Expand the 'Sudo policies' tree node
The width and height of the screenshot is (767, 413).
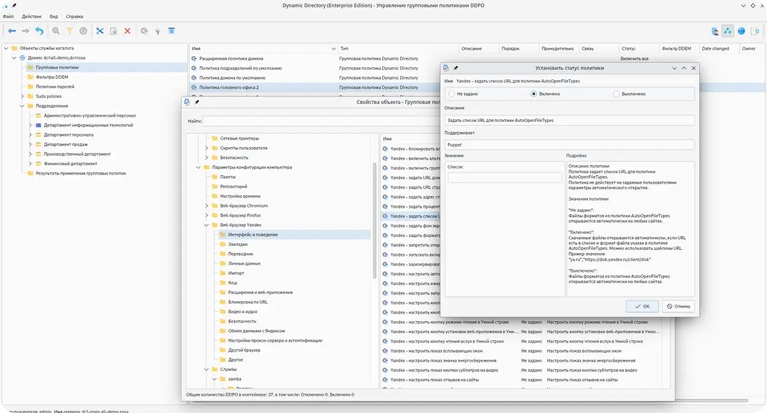pyautogui.click(x=22, y=97)
